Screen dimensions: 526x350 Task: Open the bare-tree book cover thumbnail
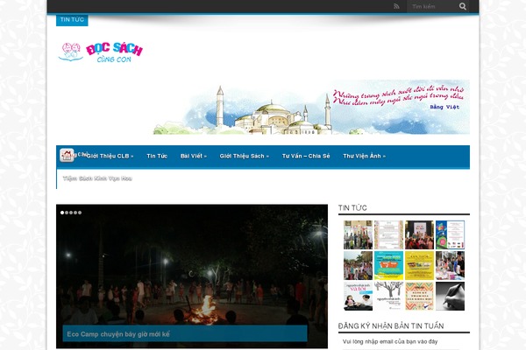[388, 296]
